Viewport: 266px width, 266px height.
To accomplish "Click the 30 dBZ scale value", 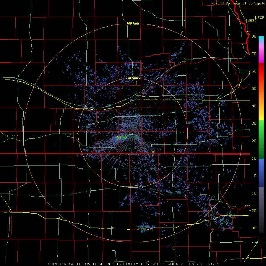I will (x=254, y=124).
